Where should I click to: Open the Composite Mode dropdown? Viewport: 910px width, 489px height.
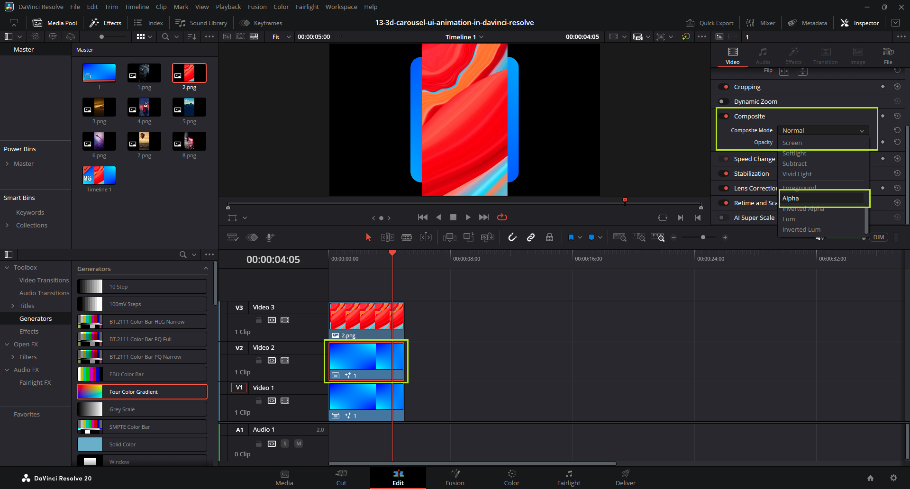(x=823, y=130)
